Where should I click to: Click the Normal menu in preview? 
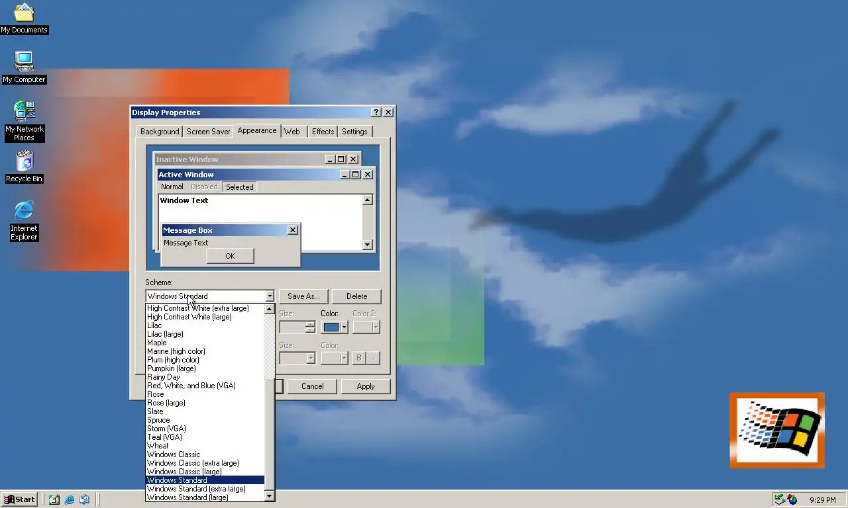click(x=172, y=187)
